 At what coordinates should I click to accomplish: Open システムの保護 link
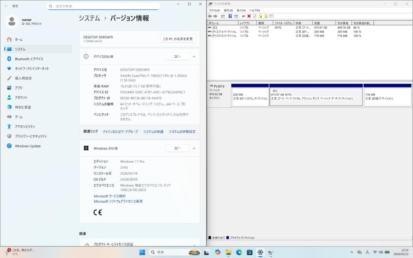[x=153, y=131]
